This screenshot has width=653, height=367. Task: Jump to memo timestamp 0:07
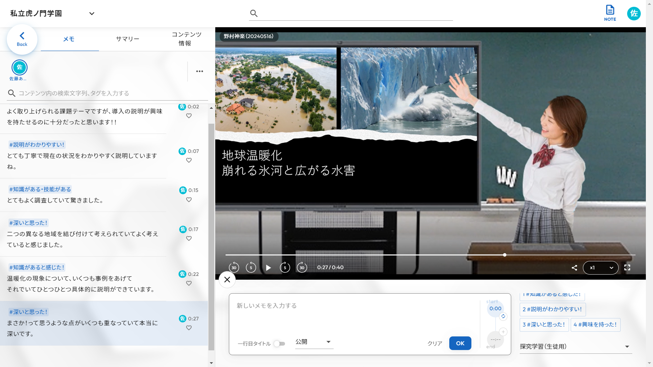click(193, 151)
